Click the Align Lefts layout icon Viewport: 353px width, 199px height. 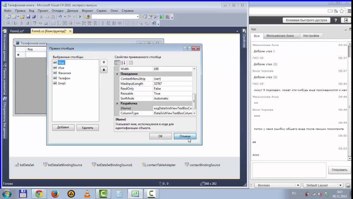pyautogui.click(x=16, y=23)
